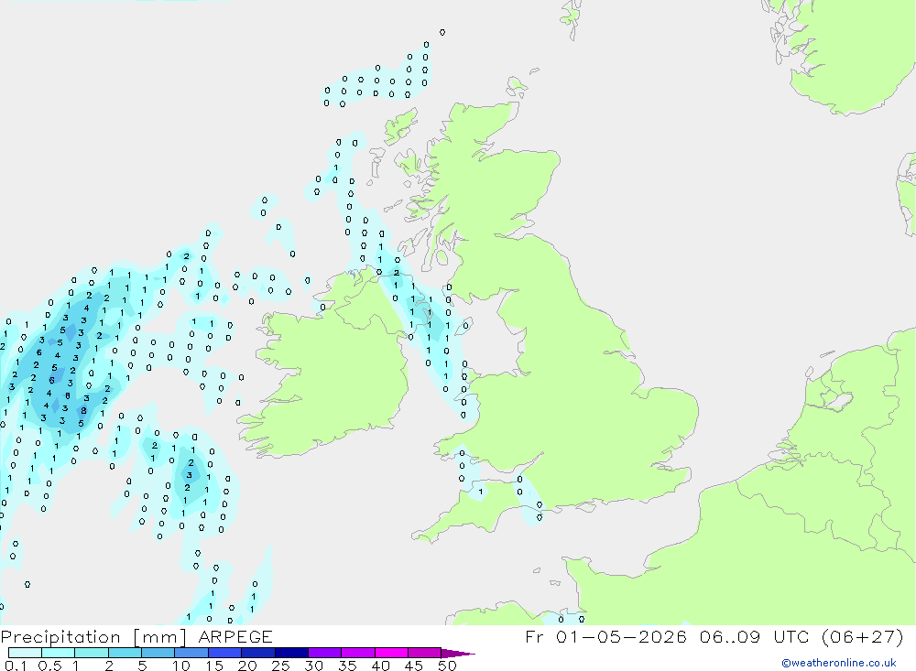Click the 25–30 mm legend color box

[291, 653]
